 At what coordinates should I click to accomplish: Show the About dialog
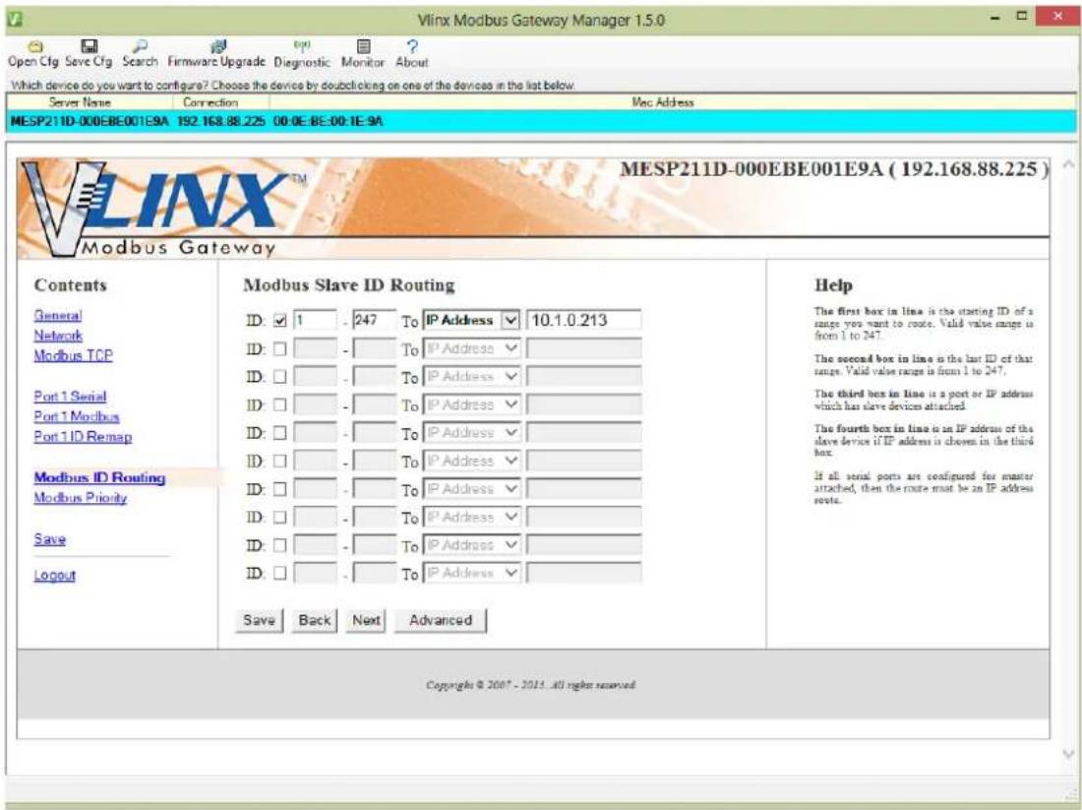[412, 54]
